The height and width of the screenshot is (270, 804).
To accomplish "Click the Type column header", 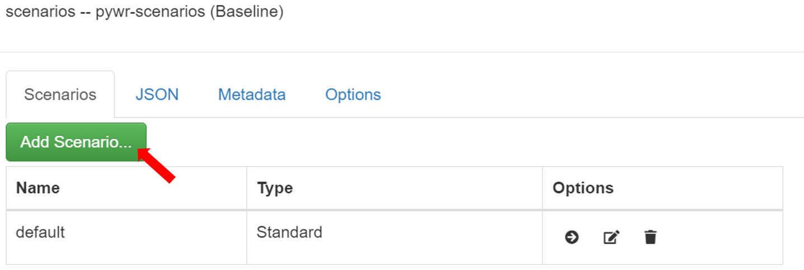I will click(x=275, y=188).
